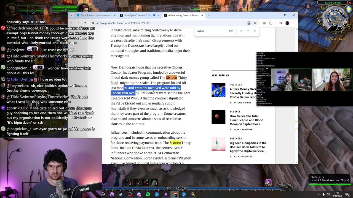Viewport: 353px width, 198px height.
Task: Open the Total Lunar Eclipse article headline
Action: click(246, 120)
